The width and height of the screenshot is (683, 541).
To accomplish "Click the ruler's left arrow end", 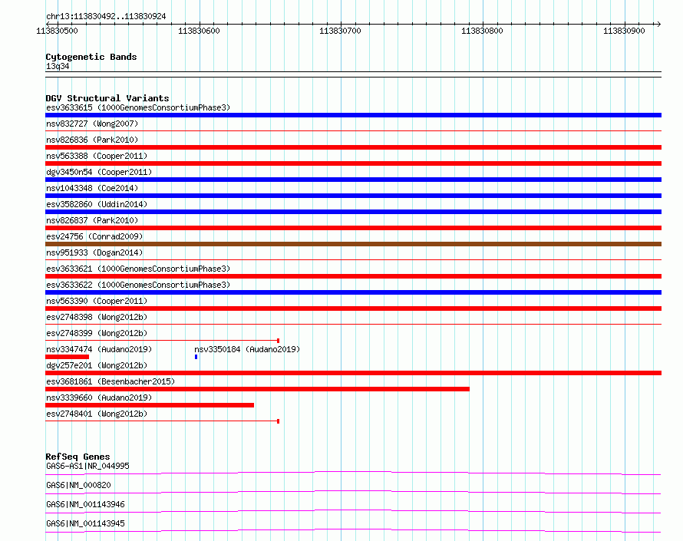I will tap(48, 24).
